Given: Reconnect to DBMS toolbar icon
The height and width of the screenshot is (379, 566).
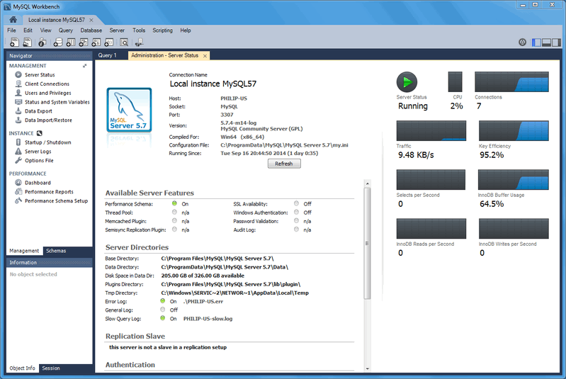Looking at the screenshot, I should point(139,43).
